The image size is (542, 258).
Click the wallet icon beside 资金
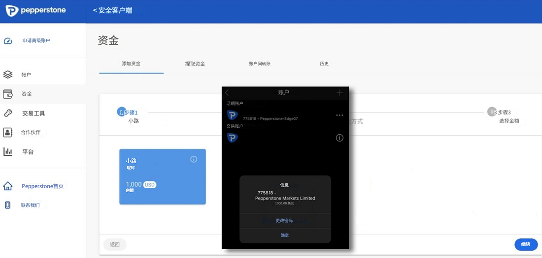[x=7, y=94]
